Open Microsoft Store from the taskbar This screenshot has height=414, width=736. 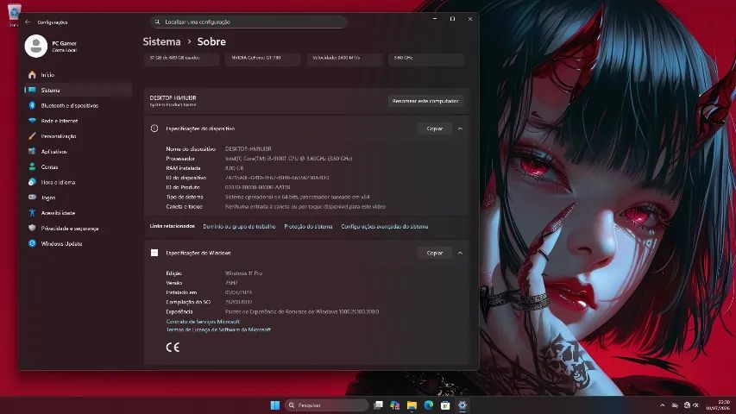pos(445,405)
